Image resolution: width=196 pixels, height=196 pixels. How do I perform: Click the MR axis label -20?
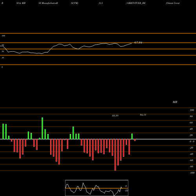point(191,148)
